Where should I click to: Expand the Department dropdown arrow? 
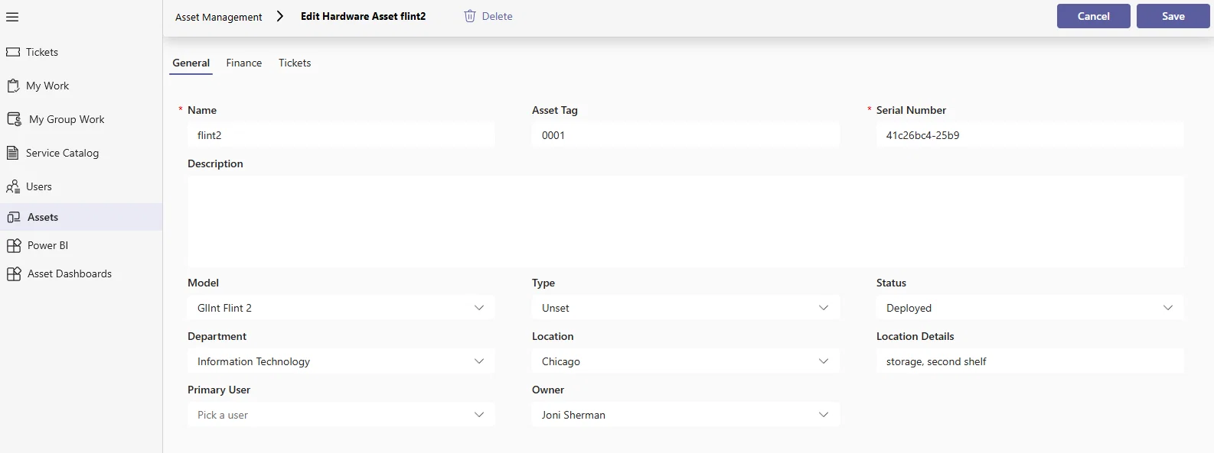click(x=479, y=361)
